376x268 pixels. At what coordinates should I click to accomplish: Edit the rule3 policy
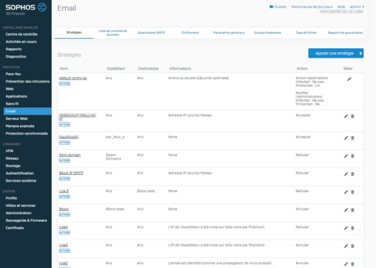tap(346, 246)
